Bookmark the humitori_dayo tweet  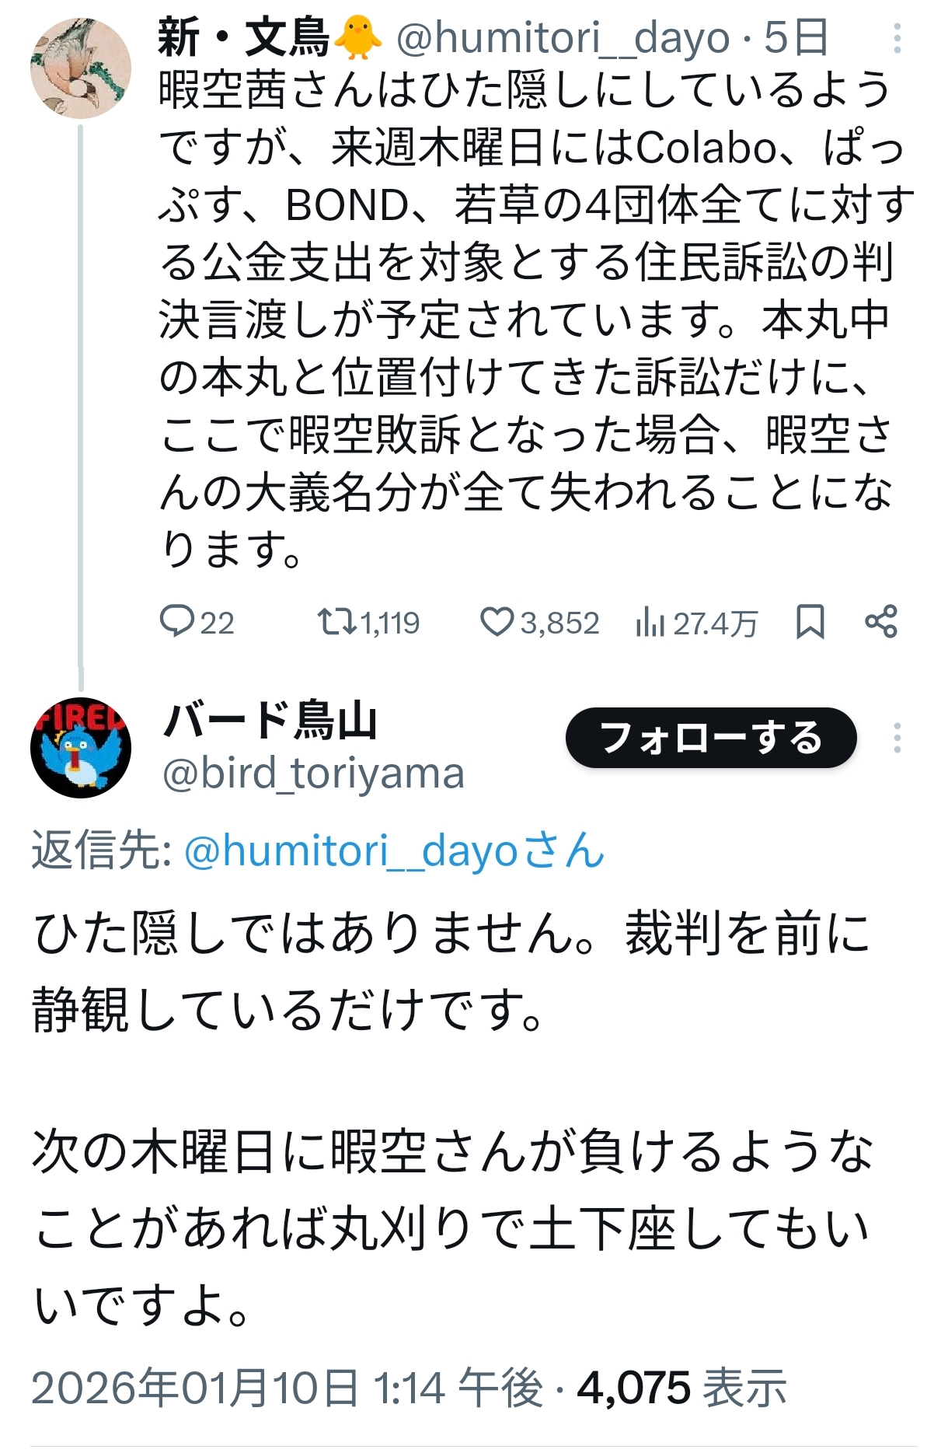pyautogui.click(x=810, y=622)
